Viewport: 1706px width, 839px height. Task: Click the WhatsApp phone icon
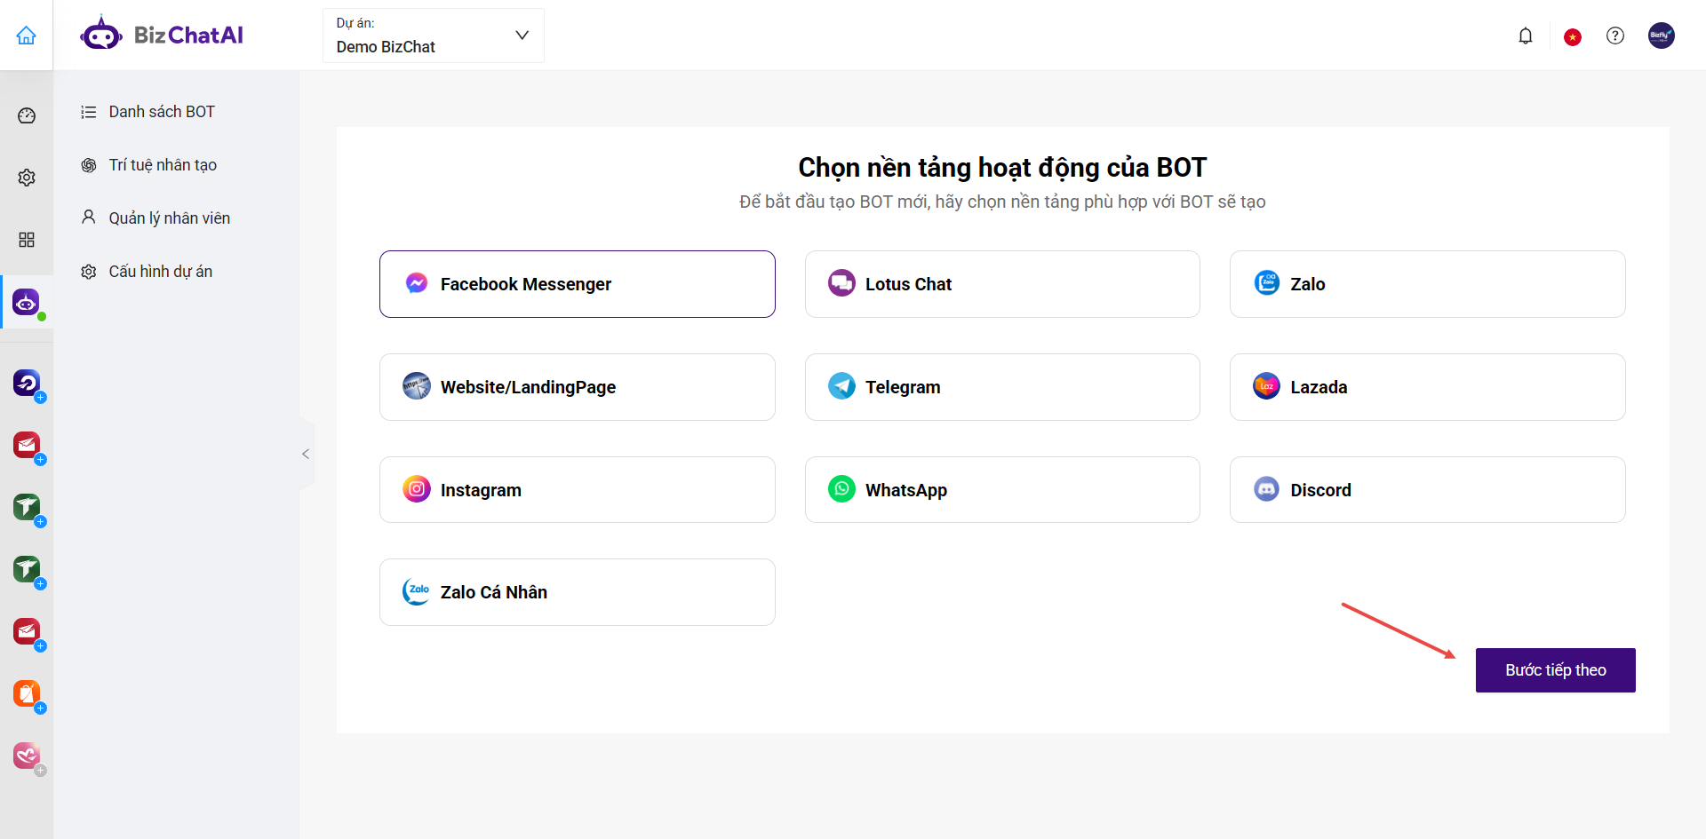841,489
